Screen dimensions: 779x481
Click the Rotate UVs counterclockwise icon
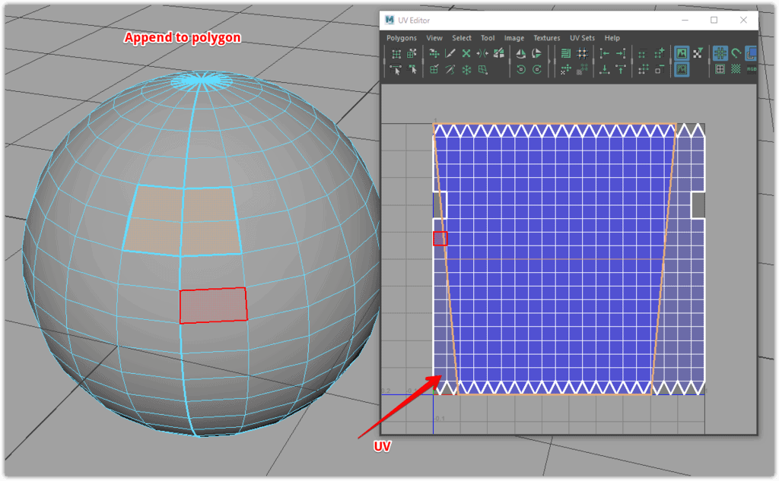click(521, 69)
